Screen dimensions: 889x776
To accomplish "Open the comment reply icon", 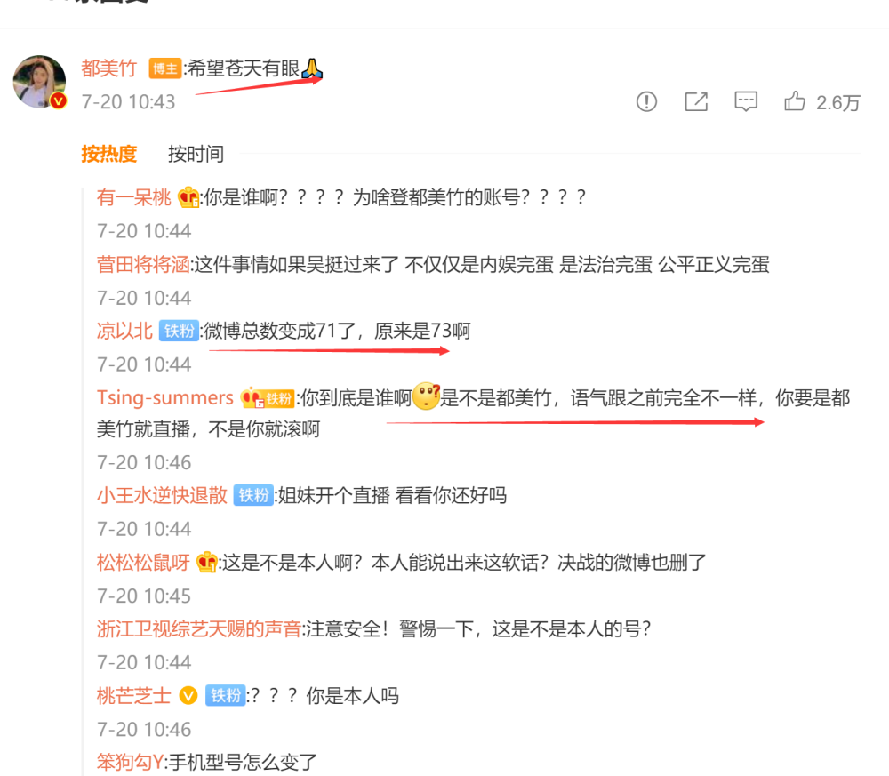I will point(746,102).
